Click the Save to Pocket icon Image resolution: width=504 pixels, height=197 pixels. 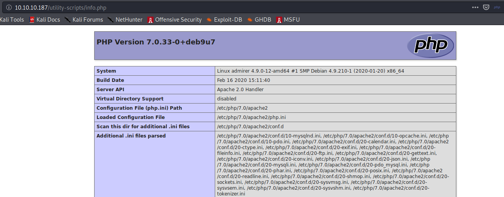coord(486,7)
